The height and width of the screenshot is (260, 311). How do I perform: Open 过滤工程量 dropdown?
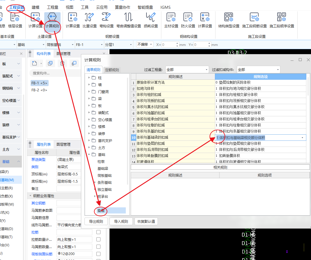(x=187, y=70)
